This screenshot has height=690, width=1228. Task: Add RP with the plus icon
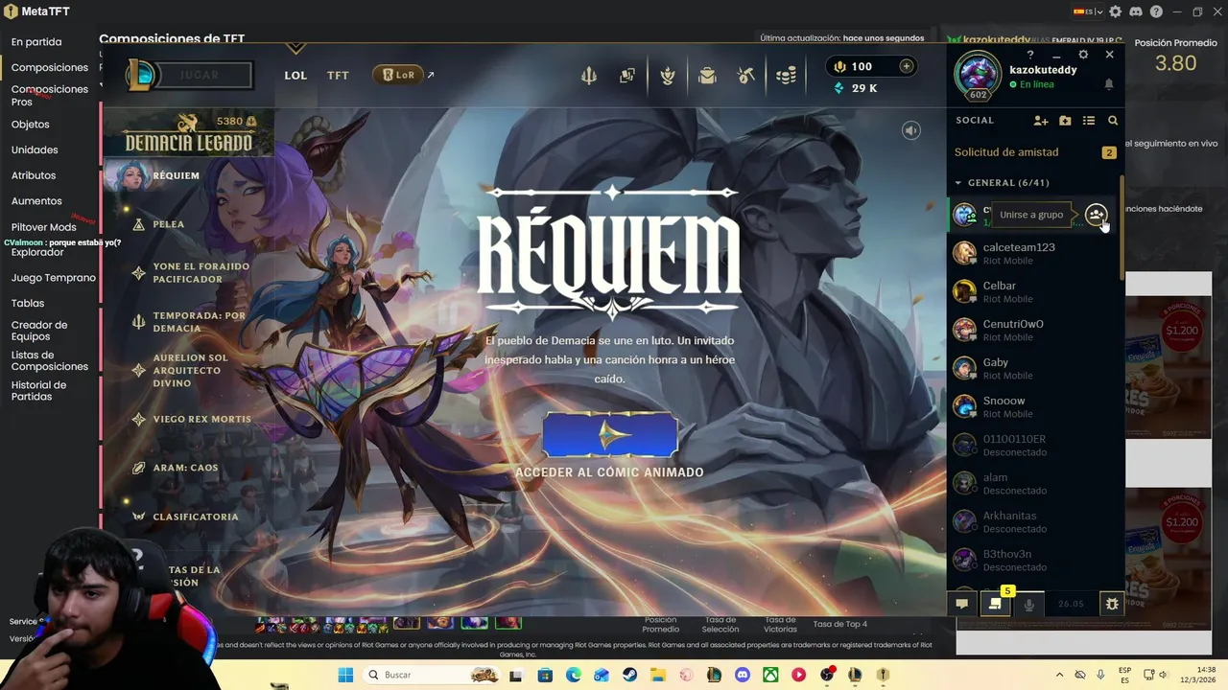click(906, 66)
